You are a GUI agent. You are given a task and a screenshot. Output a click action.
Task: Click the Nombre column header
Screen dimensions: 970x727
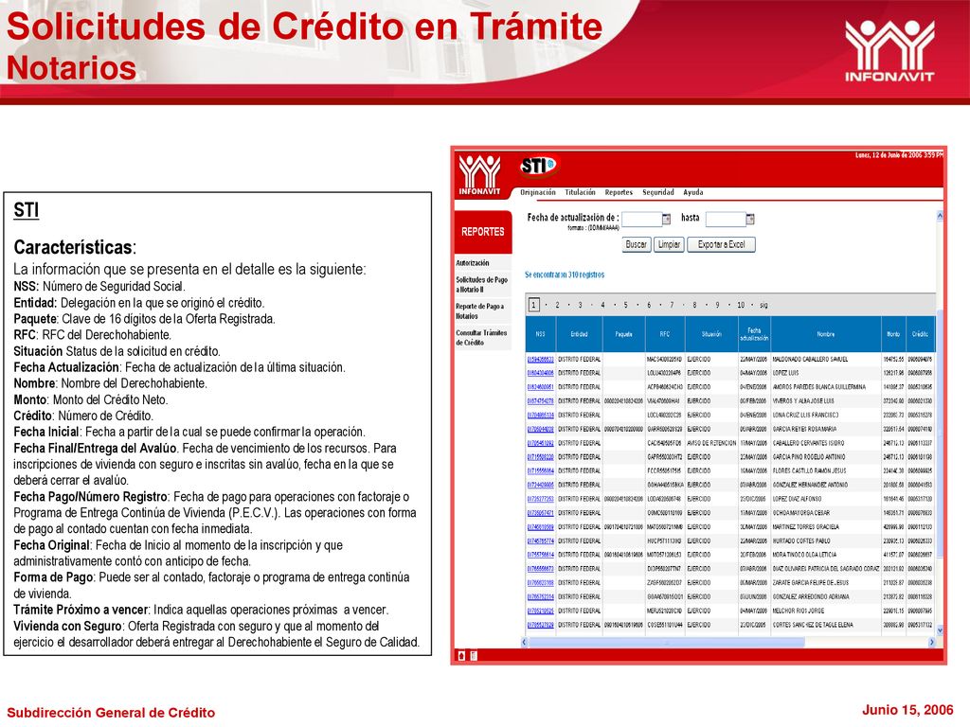tap(826, 334)
